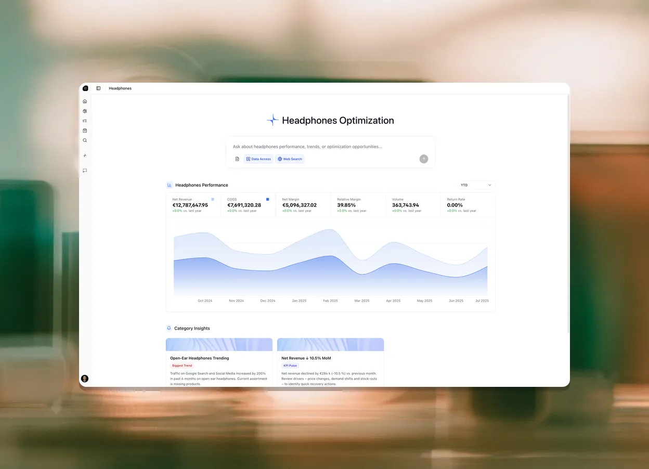Click the Headphones Performance heading
The image size is (649, 469).
pyautogui.click(x=202, y=185)
